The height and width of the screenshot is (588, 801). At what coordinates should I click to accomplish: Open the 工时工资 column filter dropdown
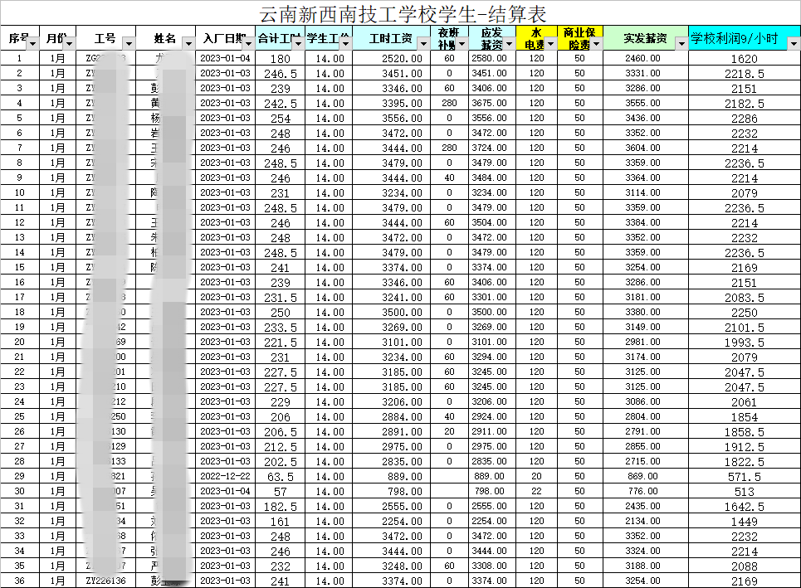(x=423, y=44)
